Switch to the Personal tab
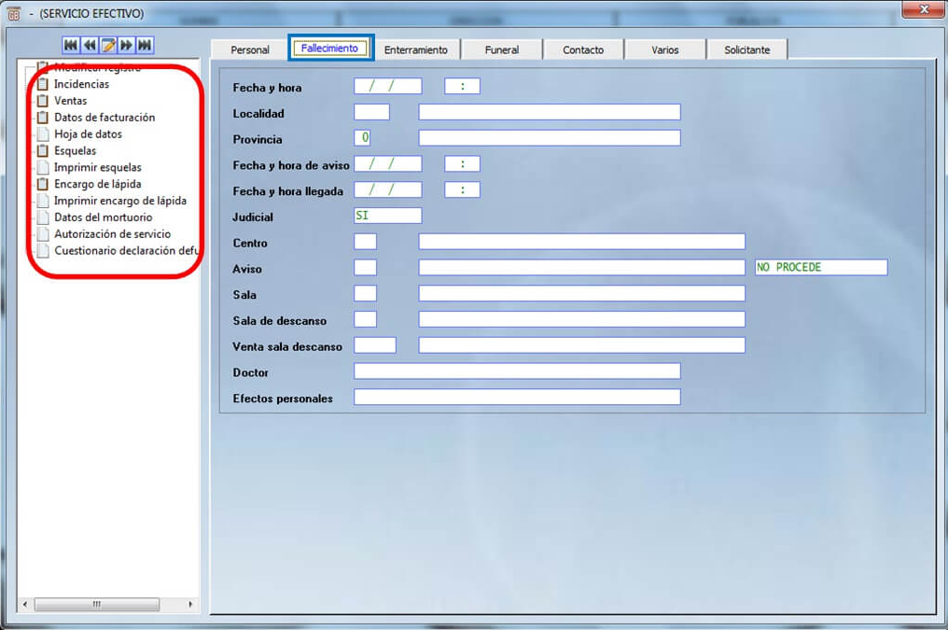 [250, 50]
